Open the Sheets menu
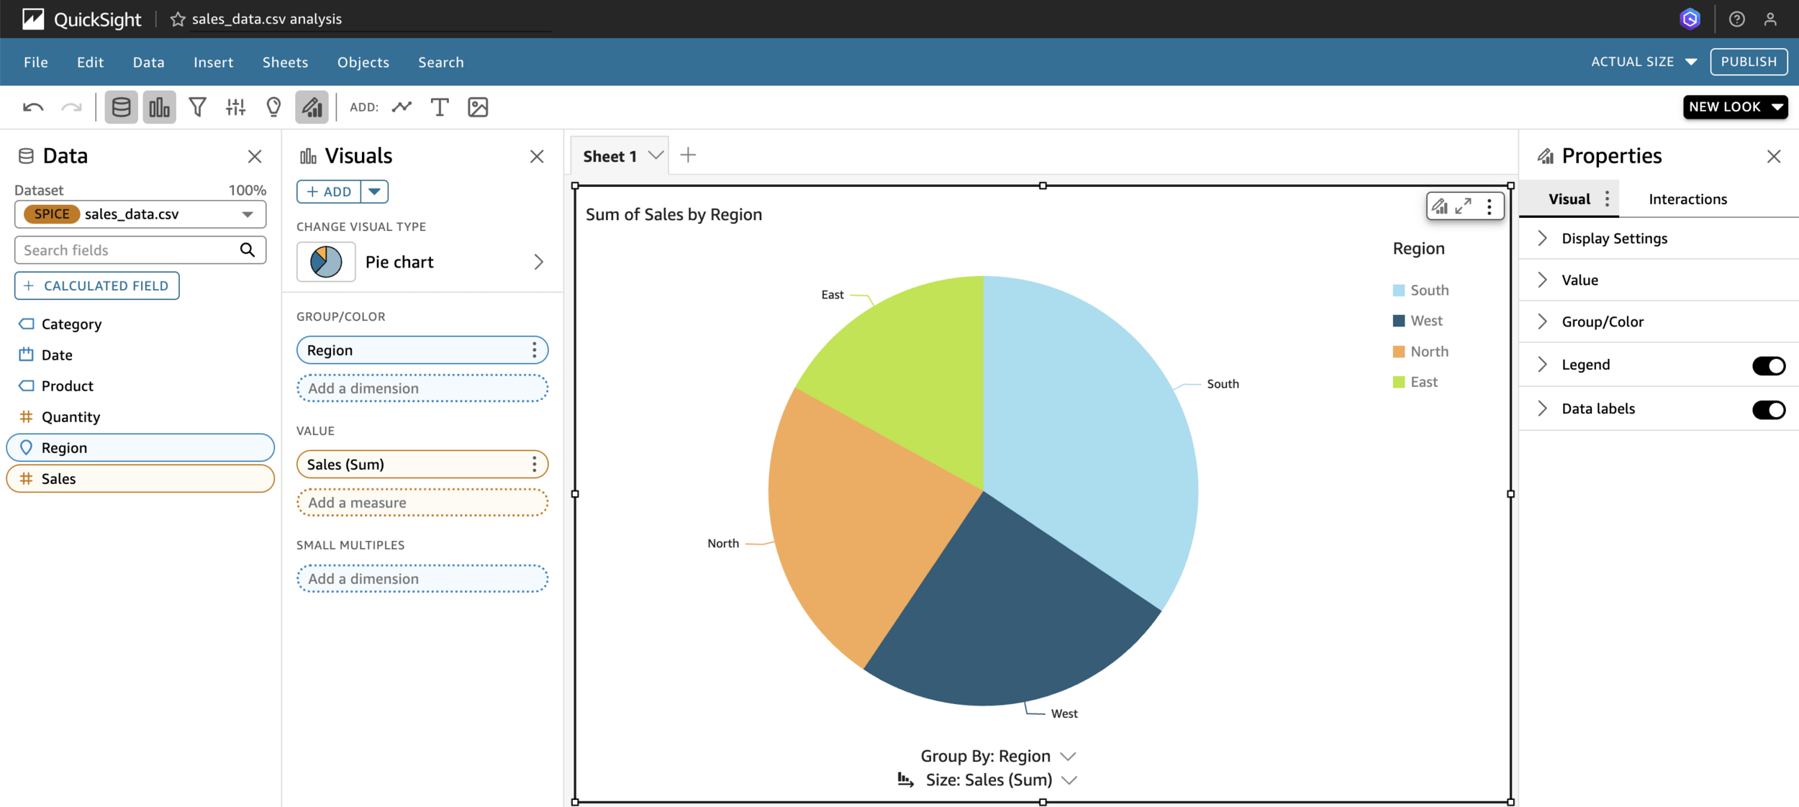Screen dimensions: 1799x807 click(x=285, y=63)
